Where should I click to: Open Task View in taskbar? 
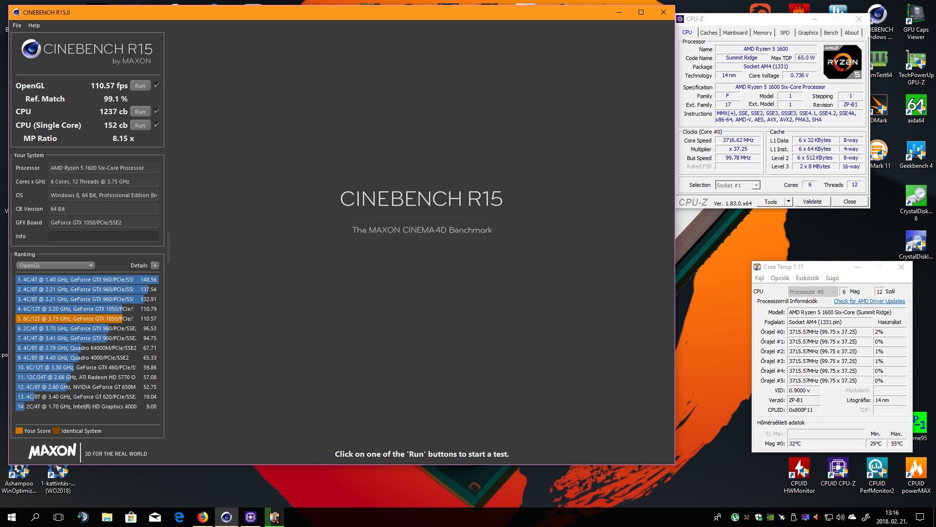(58, 517)
